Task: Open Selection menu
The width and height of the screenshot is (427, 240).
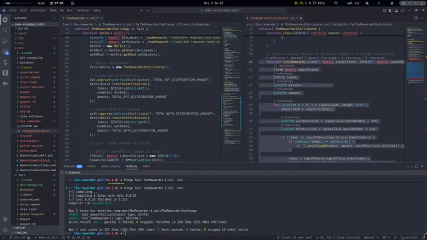Action: pos(38,10)
